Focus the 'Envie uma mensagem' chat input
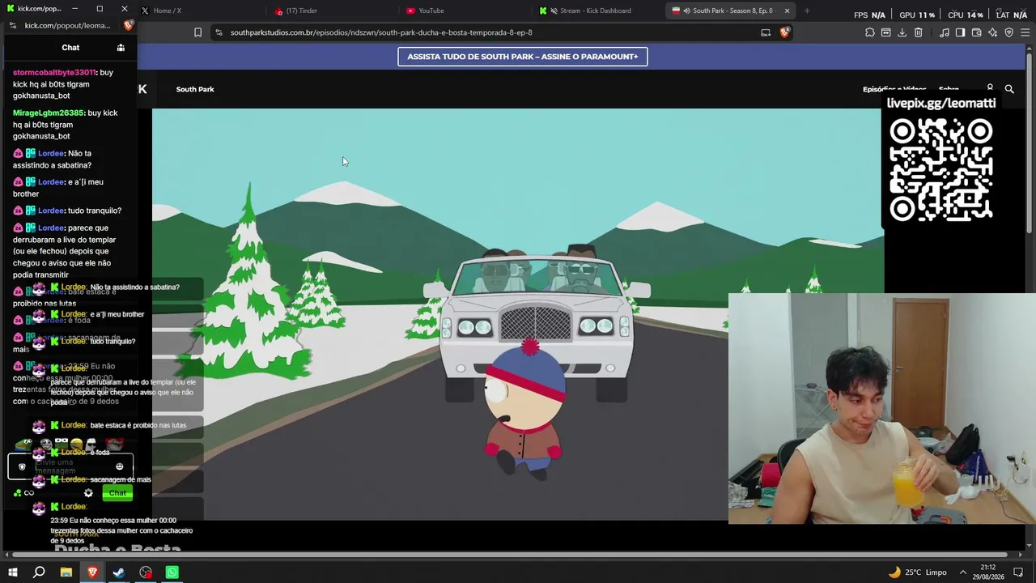 coord(70,466)
